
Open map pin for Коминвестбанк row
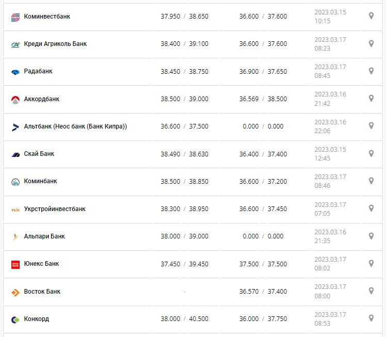click(371, 17)
